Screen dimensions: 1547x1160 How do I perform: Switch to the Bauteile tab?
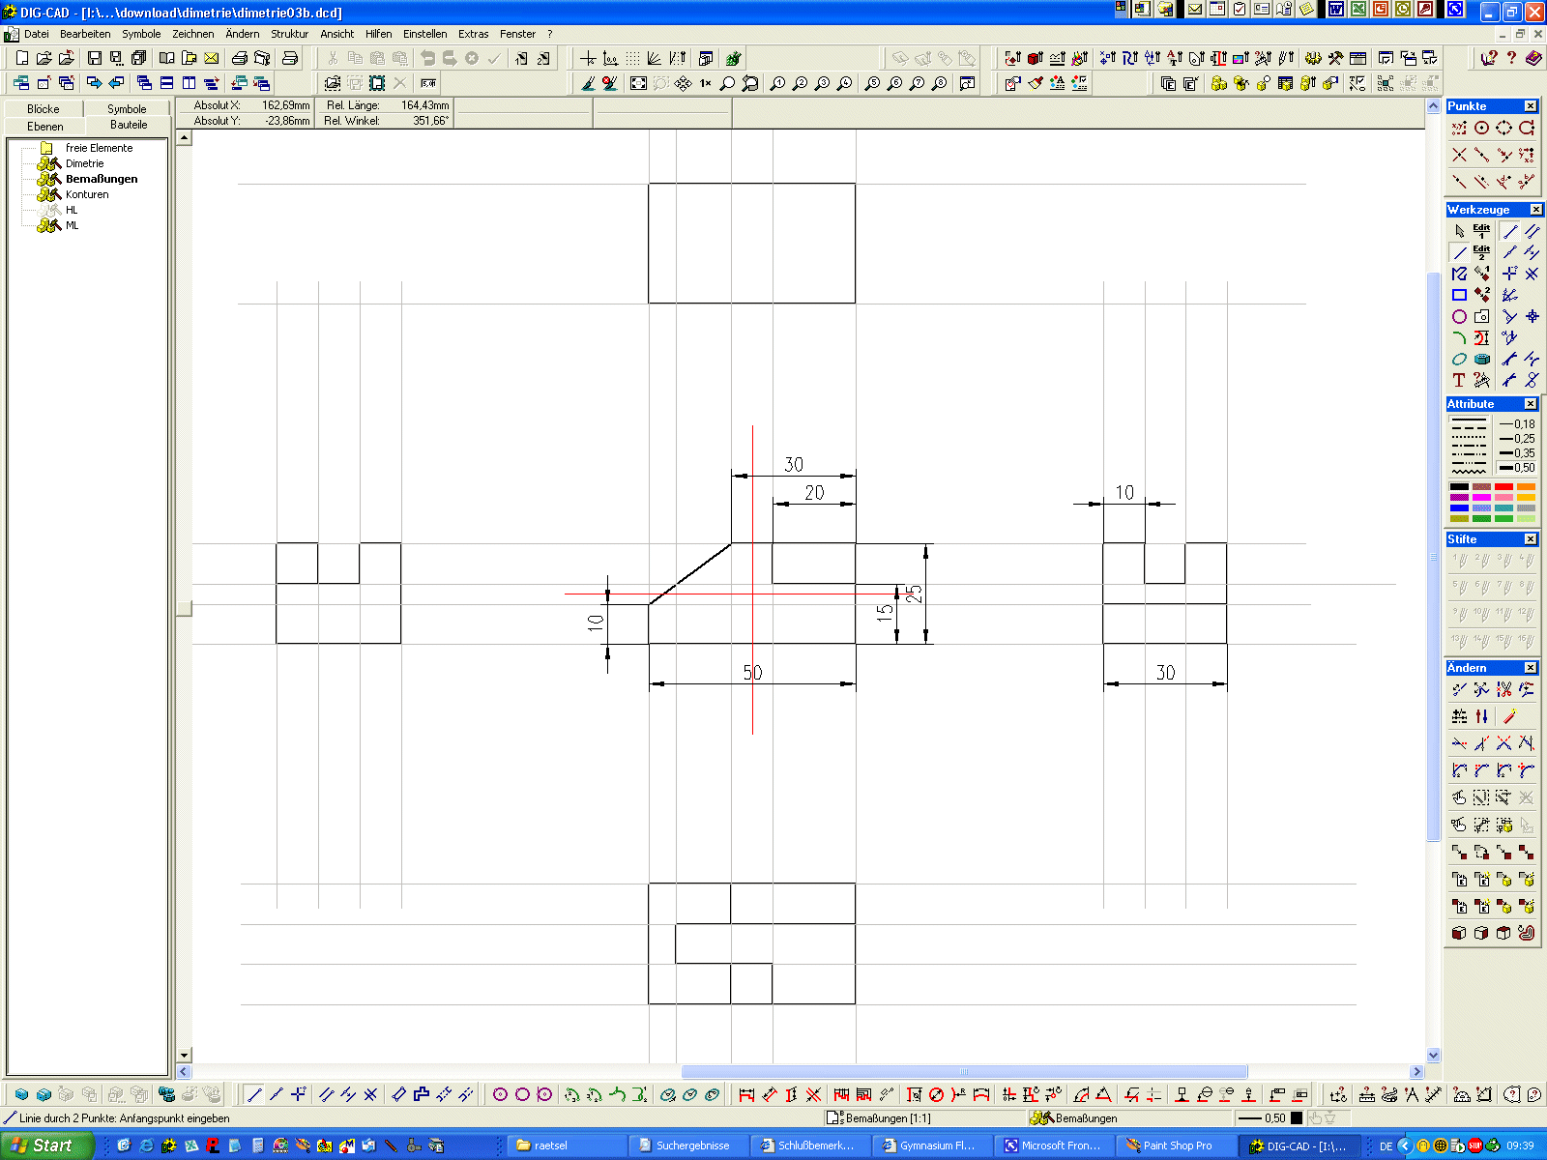pos(129,125)
